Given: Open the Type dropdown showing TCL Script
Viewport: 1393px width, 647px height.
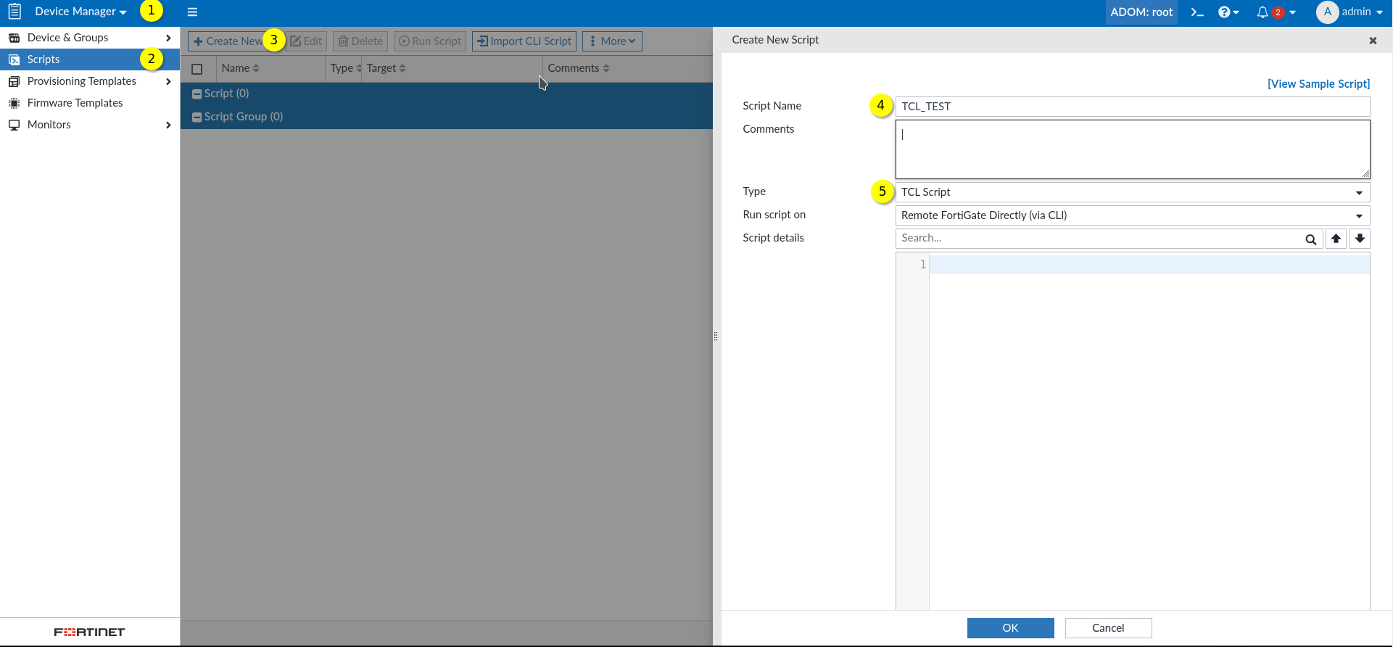Looking at the screenshot, I should click(1133, 192).
